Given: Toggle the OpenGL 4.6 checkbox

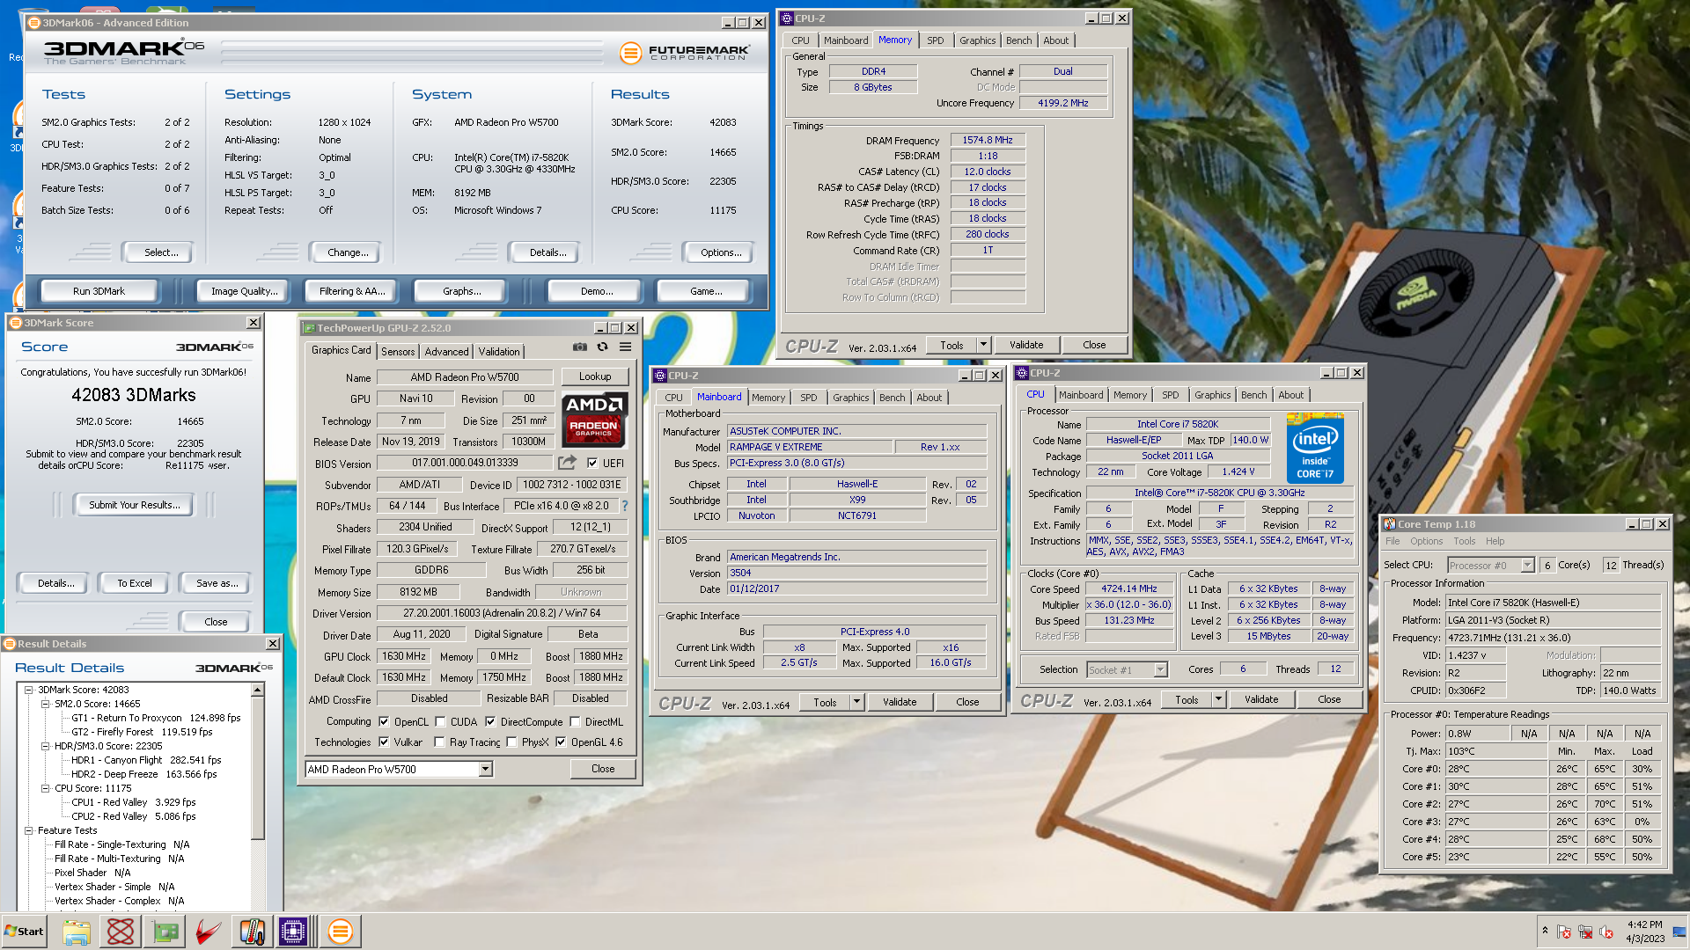Looking at the screenshot, I should pos(561,742).
